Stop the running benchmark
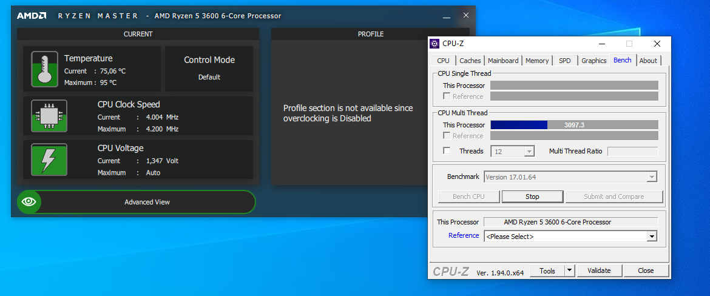Screen dimensions: 710x296 tap(533, 197)
